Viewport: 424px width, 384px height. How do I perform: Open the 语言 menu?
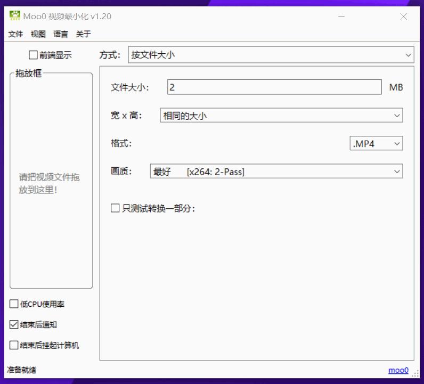(61, 34)
